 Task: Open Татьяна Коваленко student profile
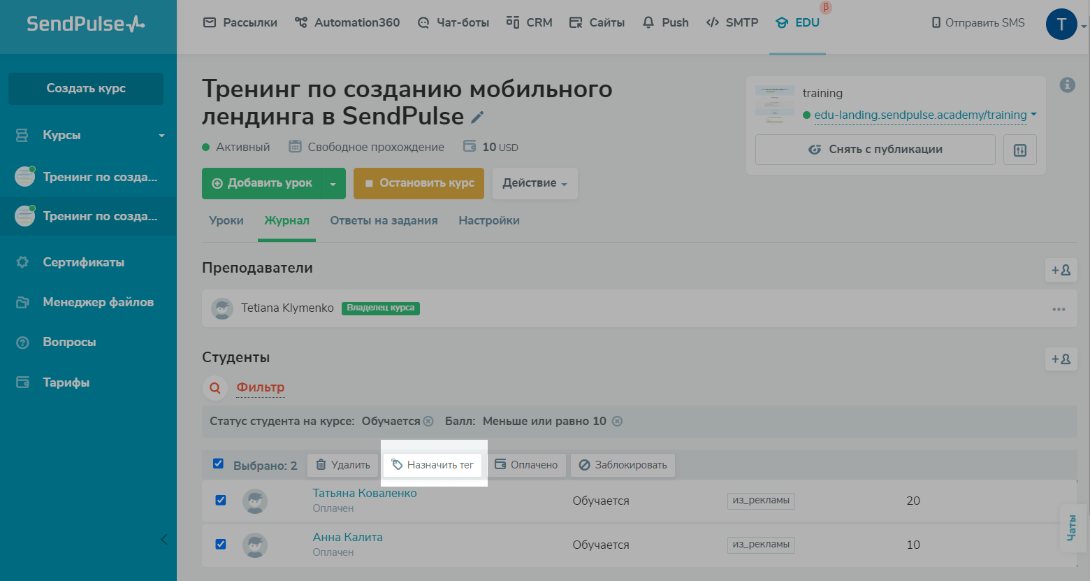(365, 494)
